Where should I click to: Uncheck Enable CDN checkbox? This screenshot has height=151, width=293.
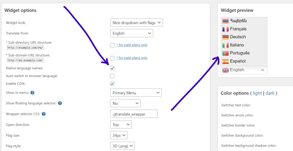(112, 84)
